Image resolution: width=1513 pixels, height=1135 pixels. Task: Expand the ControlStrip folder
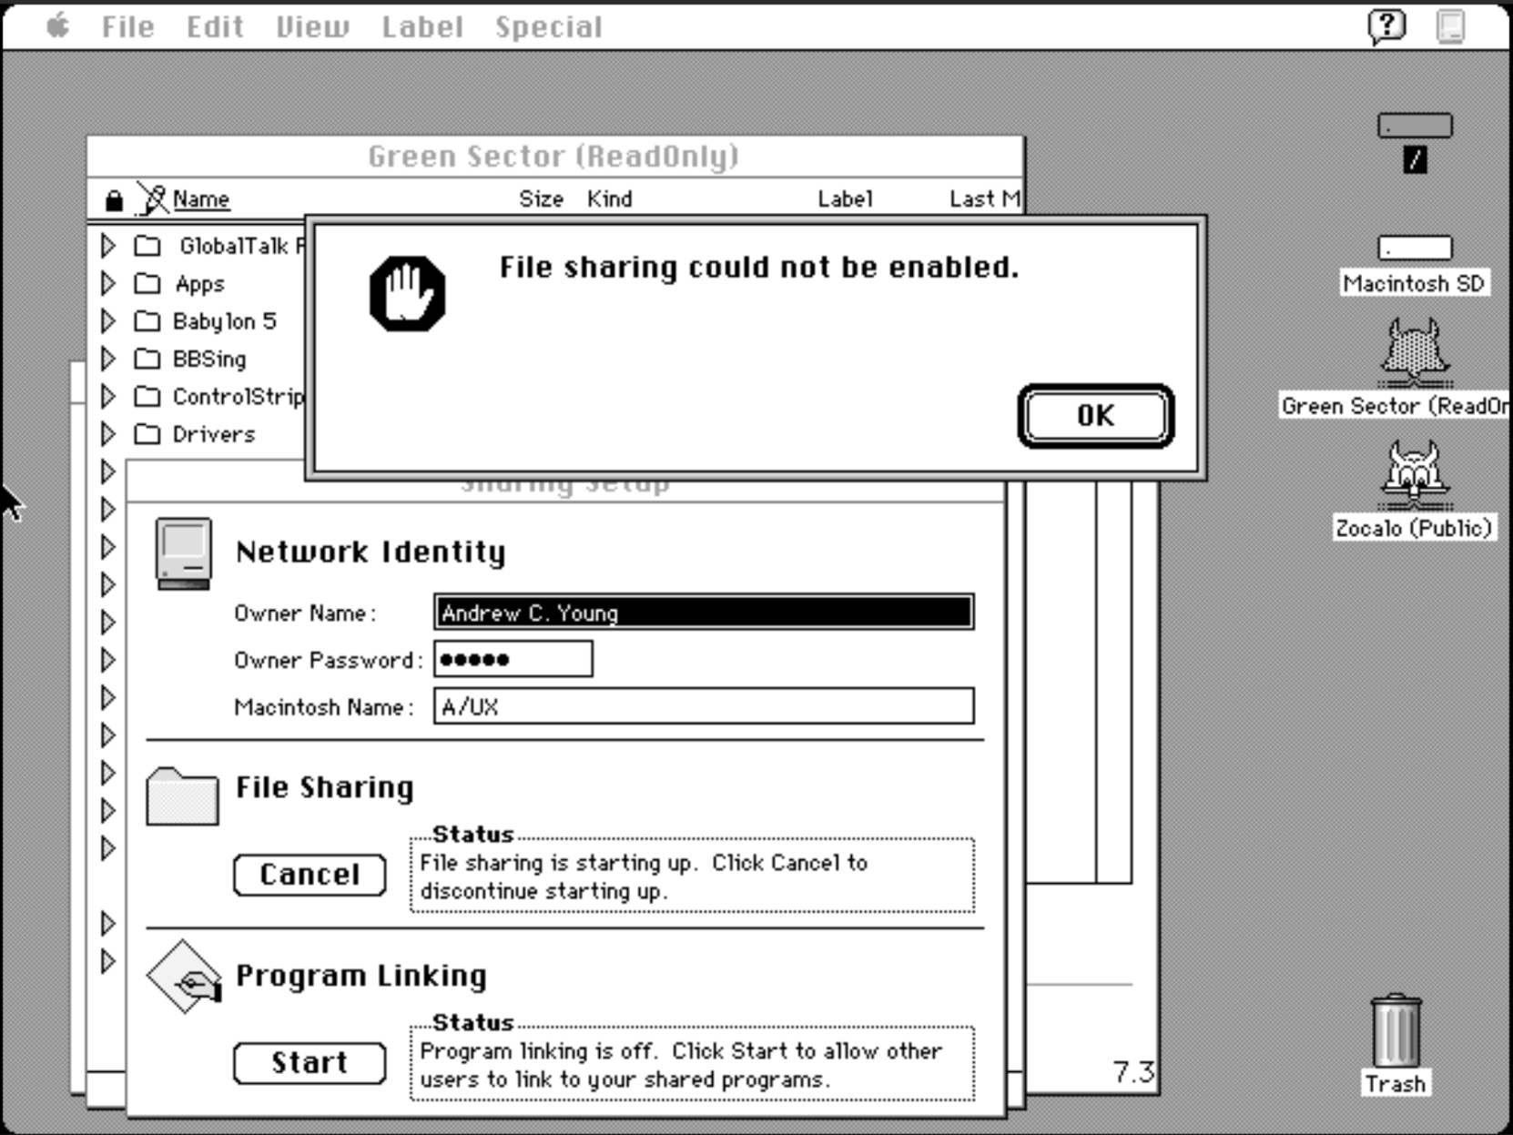tap(107, 397)
